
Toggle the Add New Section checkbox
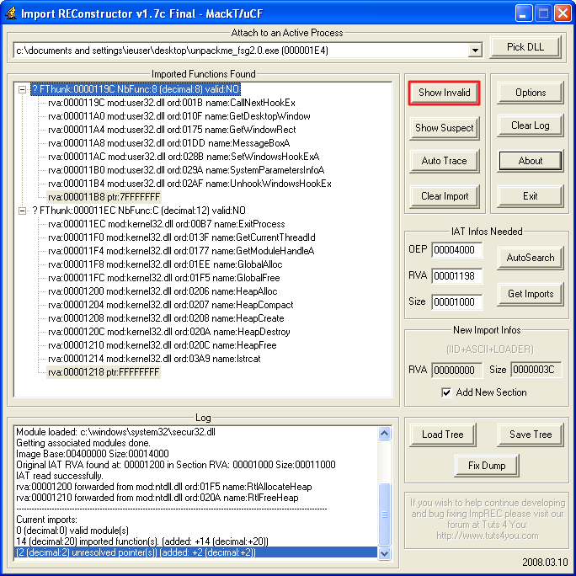point(446,392)
